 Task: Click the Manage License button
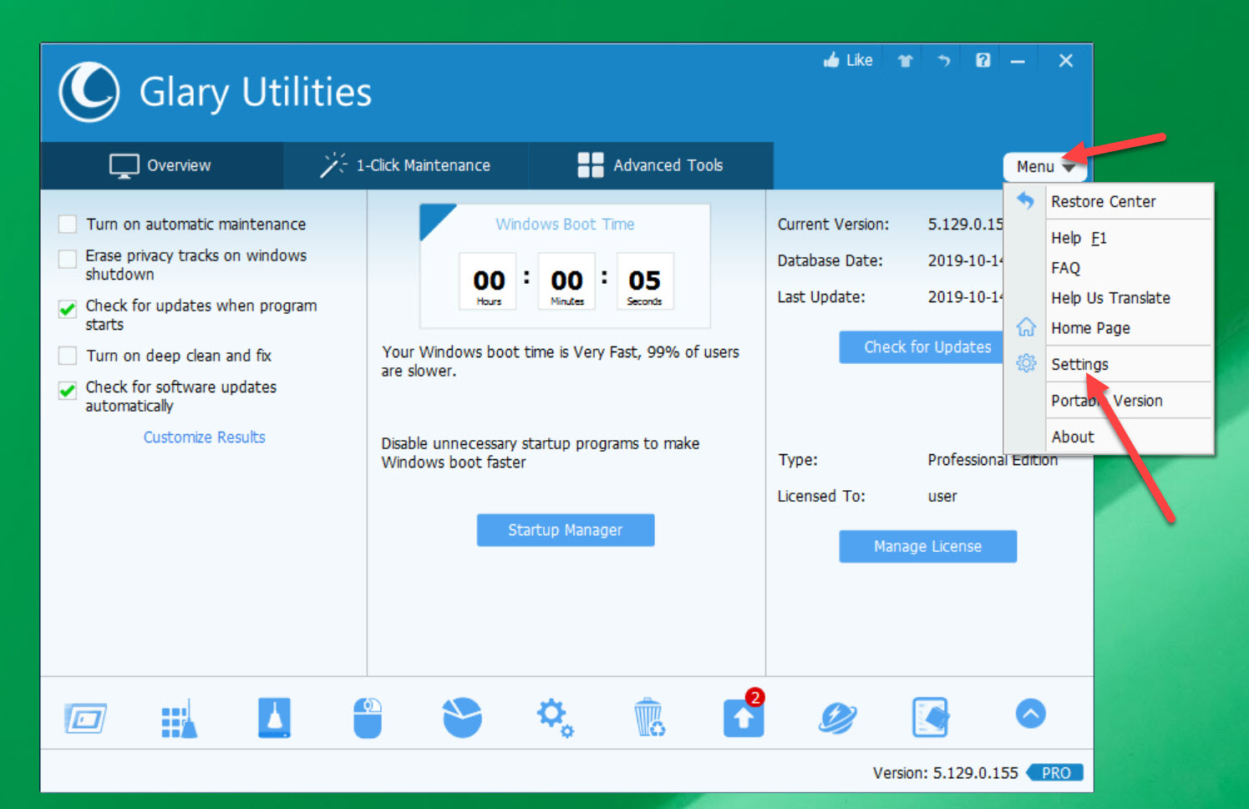pyautogui.click(x=927, y=546)
